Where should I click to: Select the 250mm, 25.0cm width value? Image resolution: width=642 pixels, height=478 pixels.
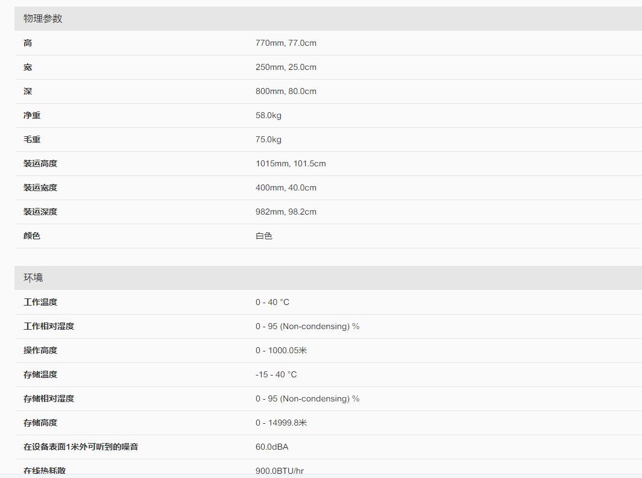point(286,67)
